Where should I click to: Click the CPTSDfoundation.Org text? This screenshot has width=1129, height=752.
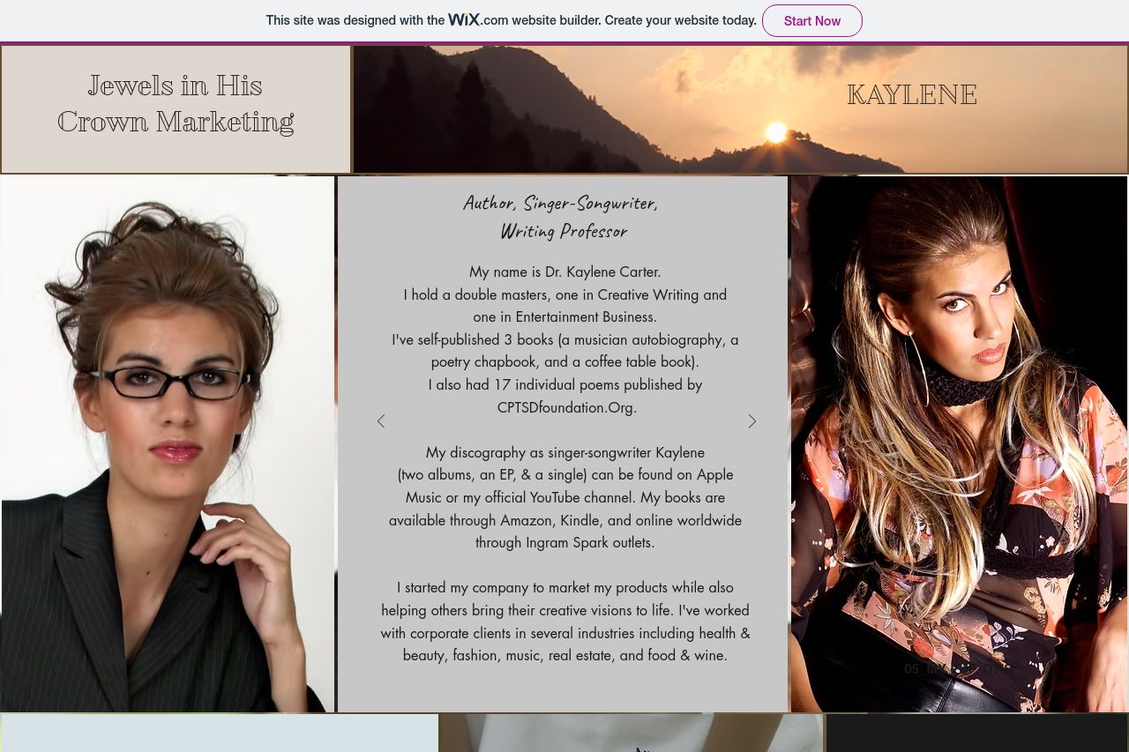tap(566, 407)
